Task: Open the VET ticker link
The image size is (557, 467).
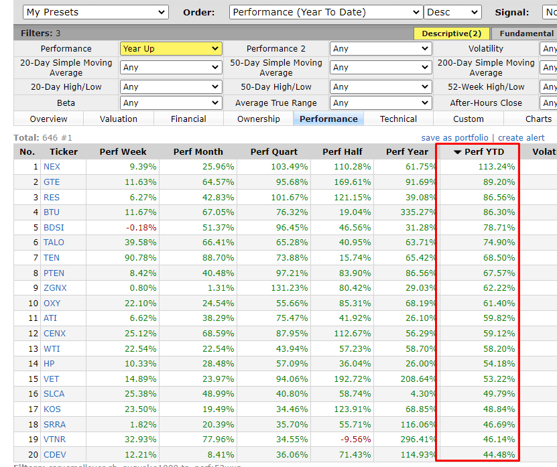Action: [x=52, y=379]
